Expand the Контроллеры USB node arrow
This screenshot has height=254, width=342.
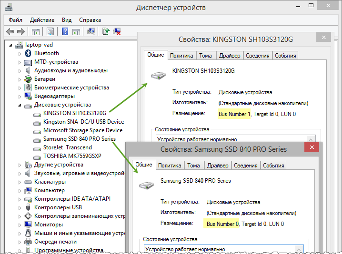pos(20,208)
